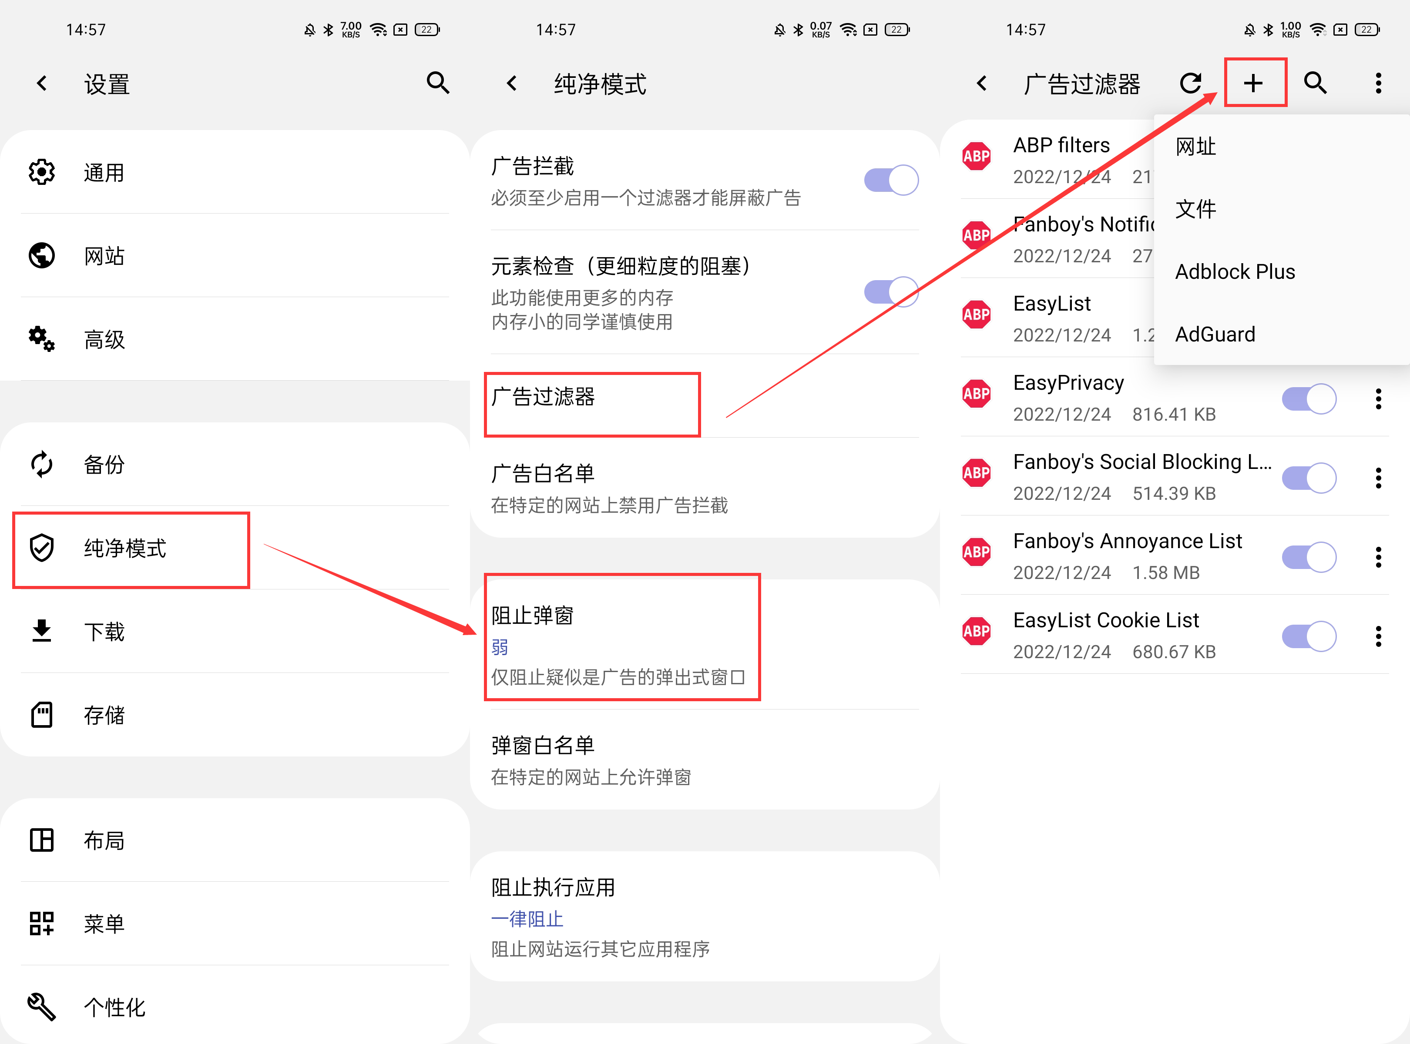Toggle the EasyPrivacy filter switch
Image resolution: width=1410 pixels, height=1044 pixels.
coord(1309,399)
